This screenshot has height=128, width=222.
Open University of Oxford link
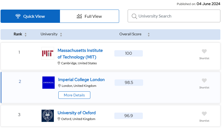click(76, 113)
